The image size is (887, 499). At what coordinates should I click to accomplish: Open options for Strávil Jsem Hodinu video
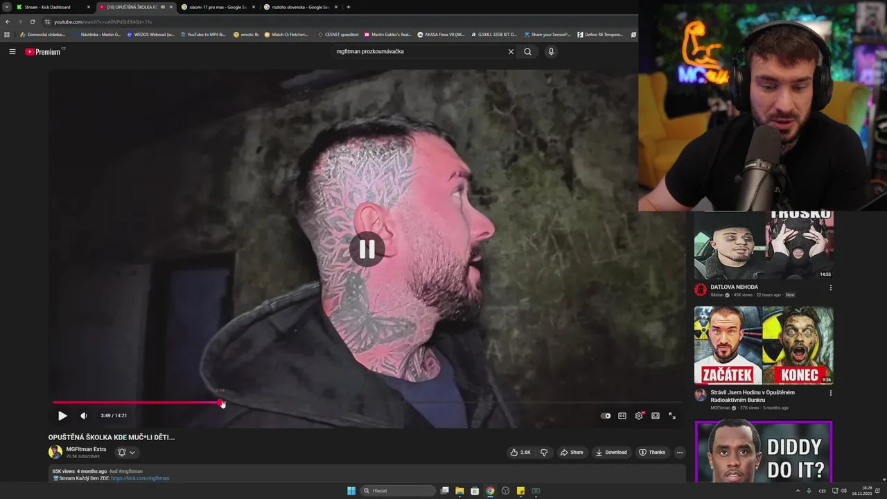830,393
